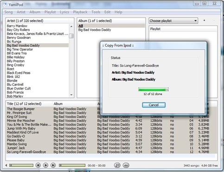Screen dimensions: 224x172
Task: Open the Playlist menu
Action: tap(50, 12)
